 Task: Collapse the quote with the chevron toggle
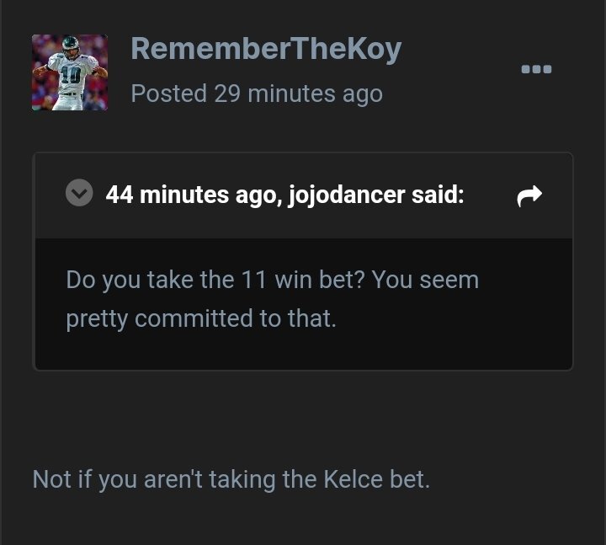[x=79, y=195]
